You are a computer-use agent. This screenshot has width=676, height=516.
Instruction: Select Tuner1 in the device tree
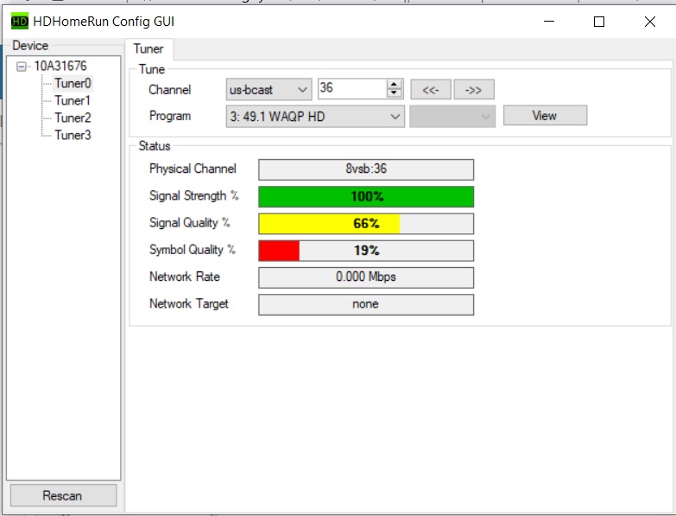pos(73,100)
